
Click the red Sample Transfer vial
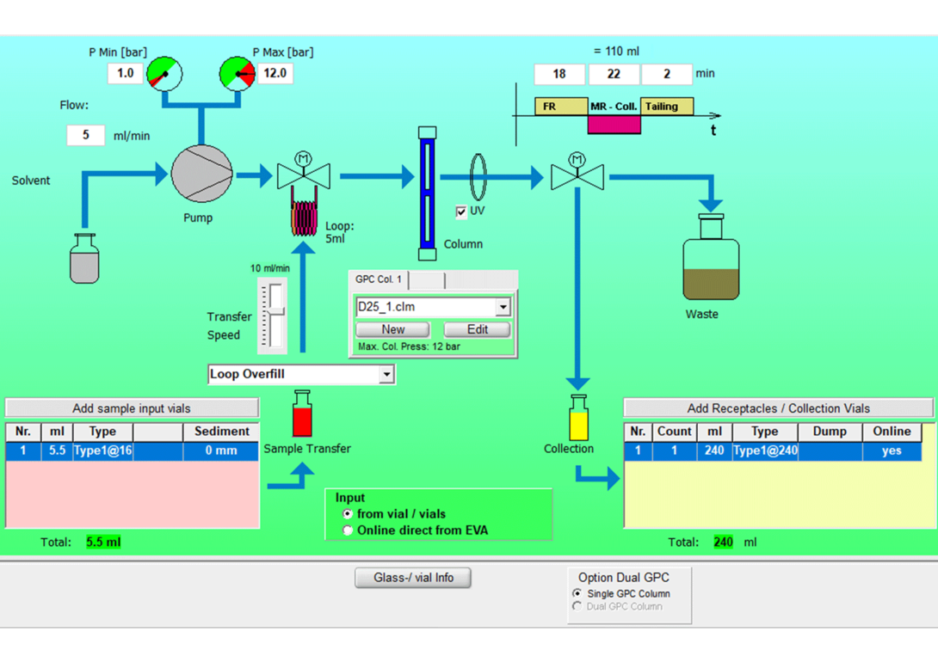coord(302,414)
